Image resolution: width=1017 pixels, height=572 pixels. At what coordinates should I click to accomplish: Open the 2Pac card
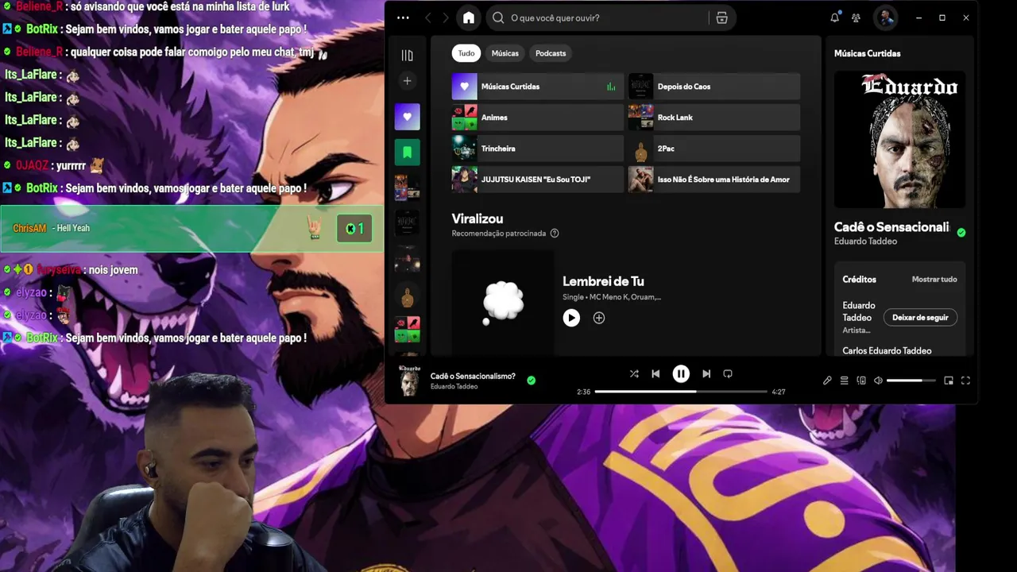click(714, 149)
